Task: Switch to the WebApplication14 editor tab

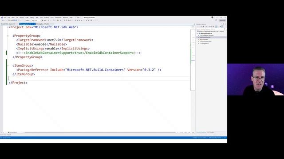Action: point(25,24)
